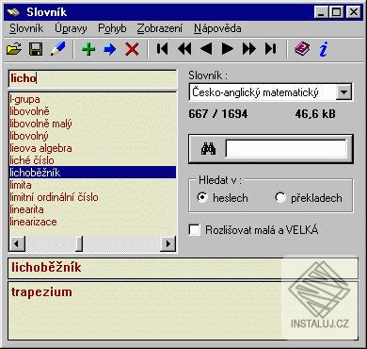Open the Zobrazení menu
The height and width of the screenshot is (349, 367).
coord(160,28)
